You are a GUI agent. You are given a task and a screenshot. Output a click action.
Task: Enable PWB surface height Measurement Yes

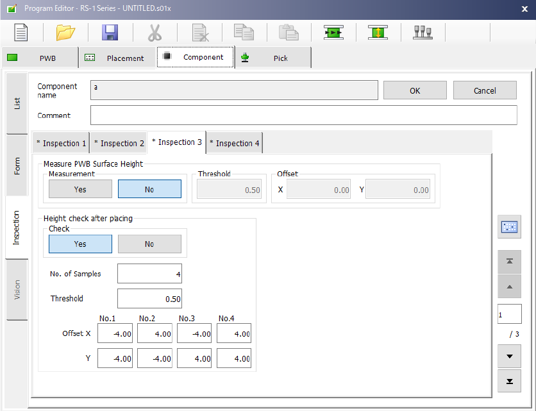[80, 189]
